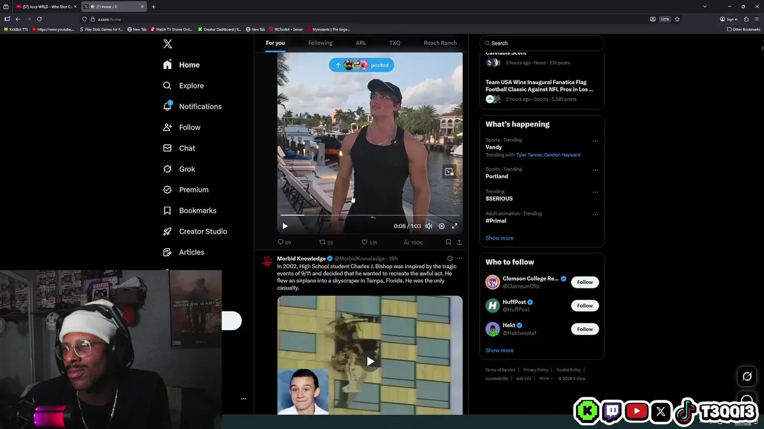Click the X logo in the sidebar

pyautogui.click(x=168, y=44)
